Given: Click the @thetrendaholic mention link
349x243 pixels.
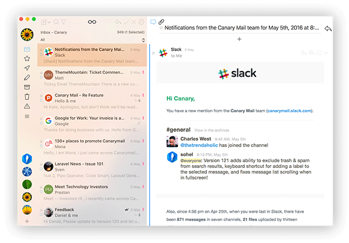Looking at the screenshot, I should point(199,145).
